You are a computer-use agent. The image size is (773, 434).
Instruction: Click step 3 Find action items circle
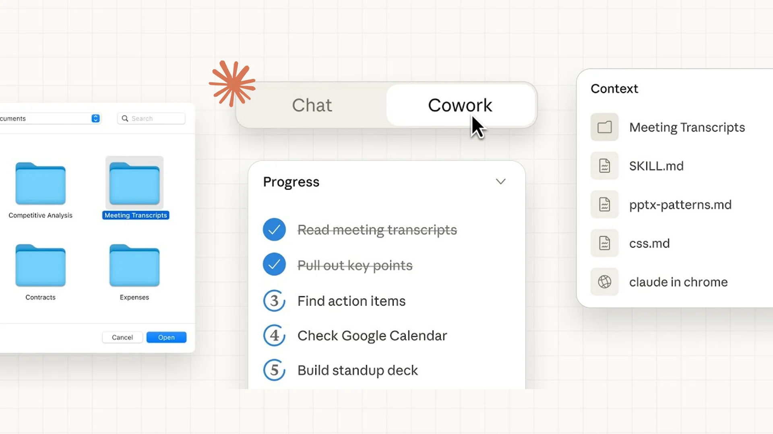point(274,301)
